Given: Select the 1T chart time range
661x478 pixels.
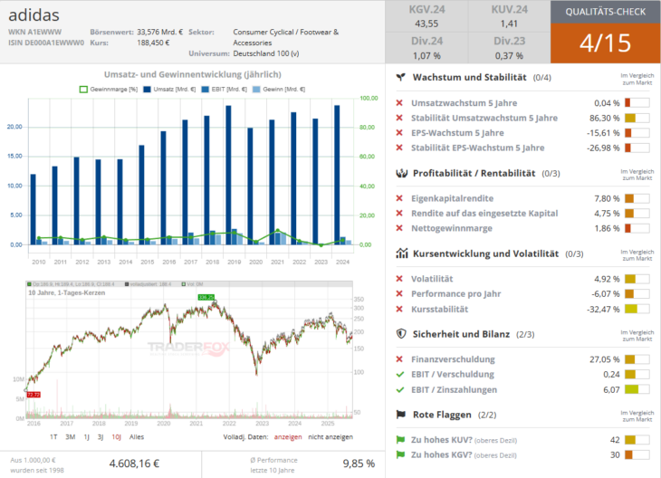Looking at the screenshot, I should pyautogui.click(x=53, y=436).
